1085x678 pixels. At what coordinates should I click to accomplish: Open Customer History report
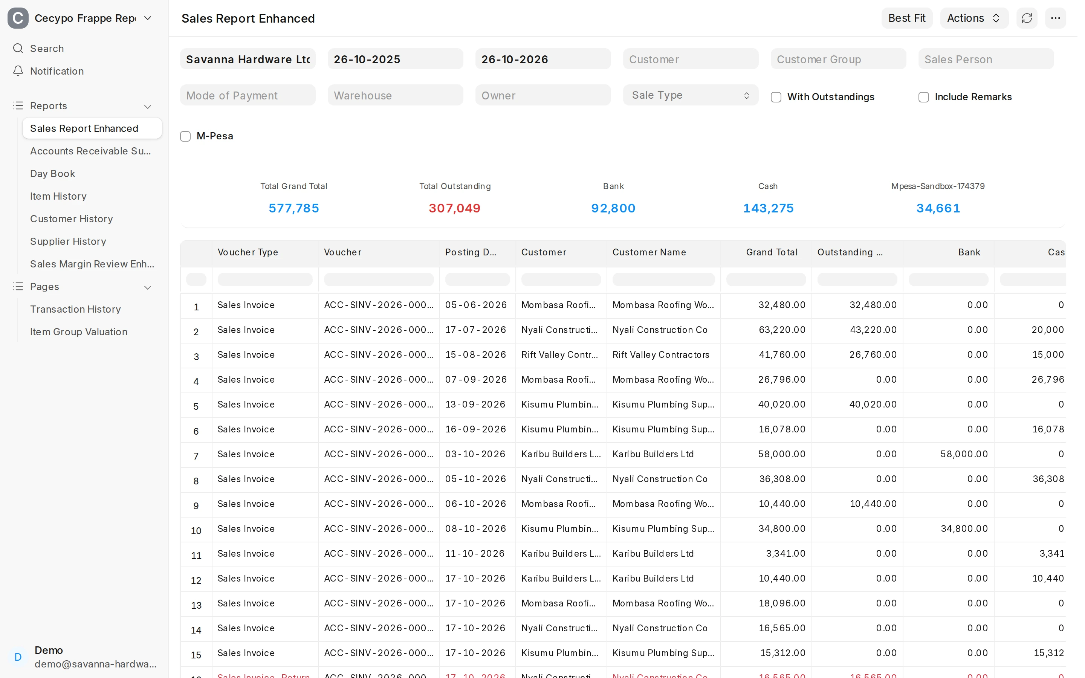point(92,218)
